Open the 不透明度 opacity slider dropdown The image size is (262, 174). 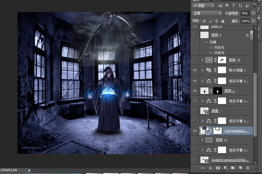point(253,13)
